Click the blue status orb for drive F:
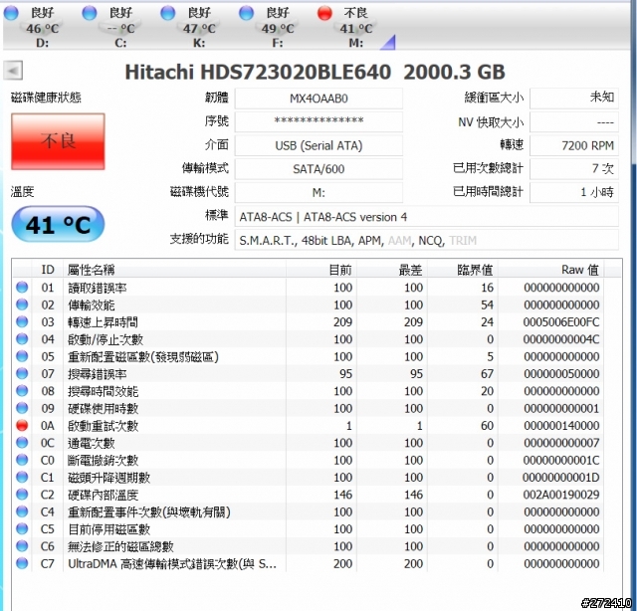Viewport: 637px width, 611px height. (246, 13)
